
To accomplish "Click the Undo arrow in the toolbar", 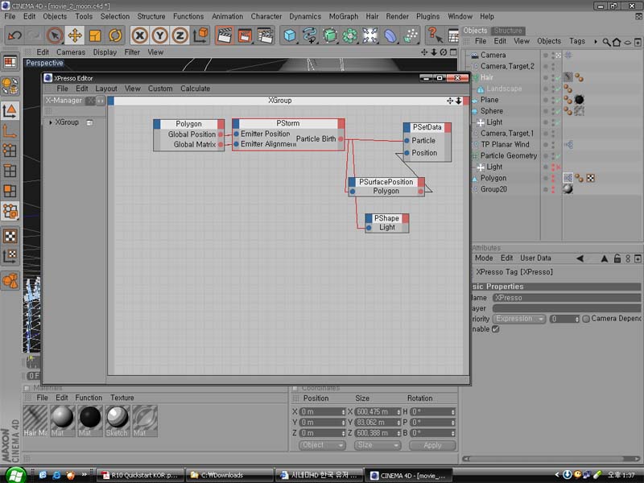I will 14,35.
